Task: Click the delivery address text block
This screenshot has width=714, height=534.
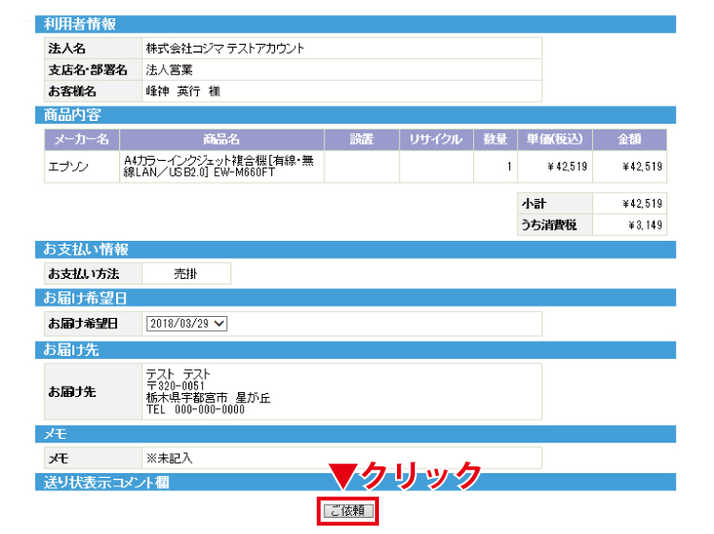Action: 208,391
